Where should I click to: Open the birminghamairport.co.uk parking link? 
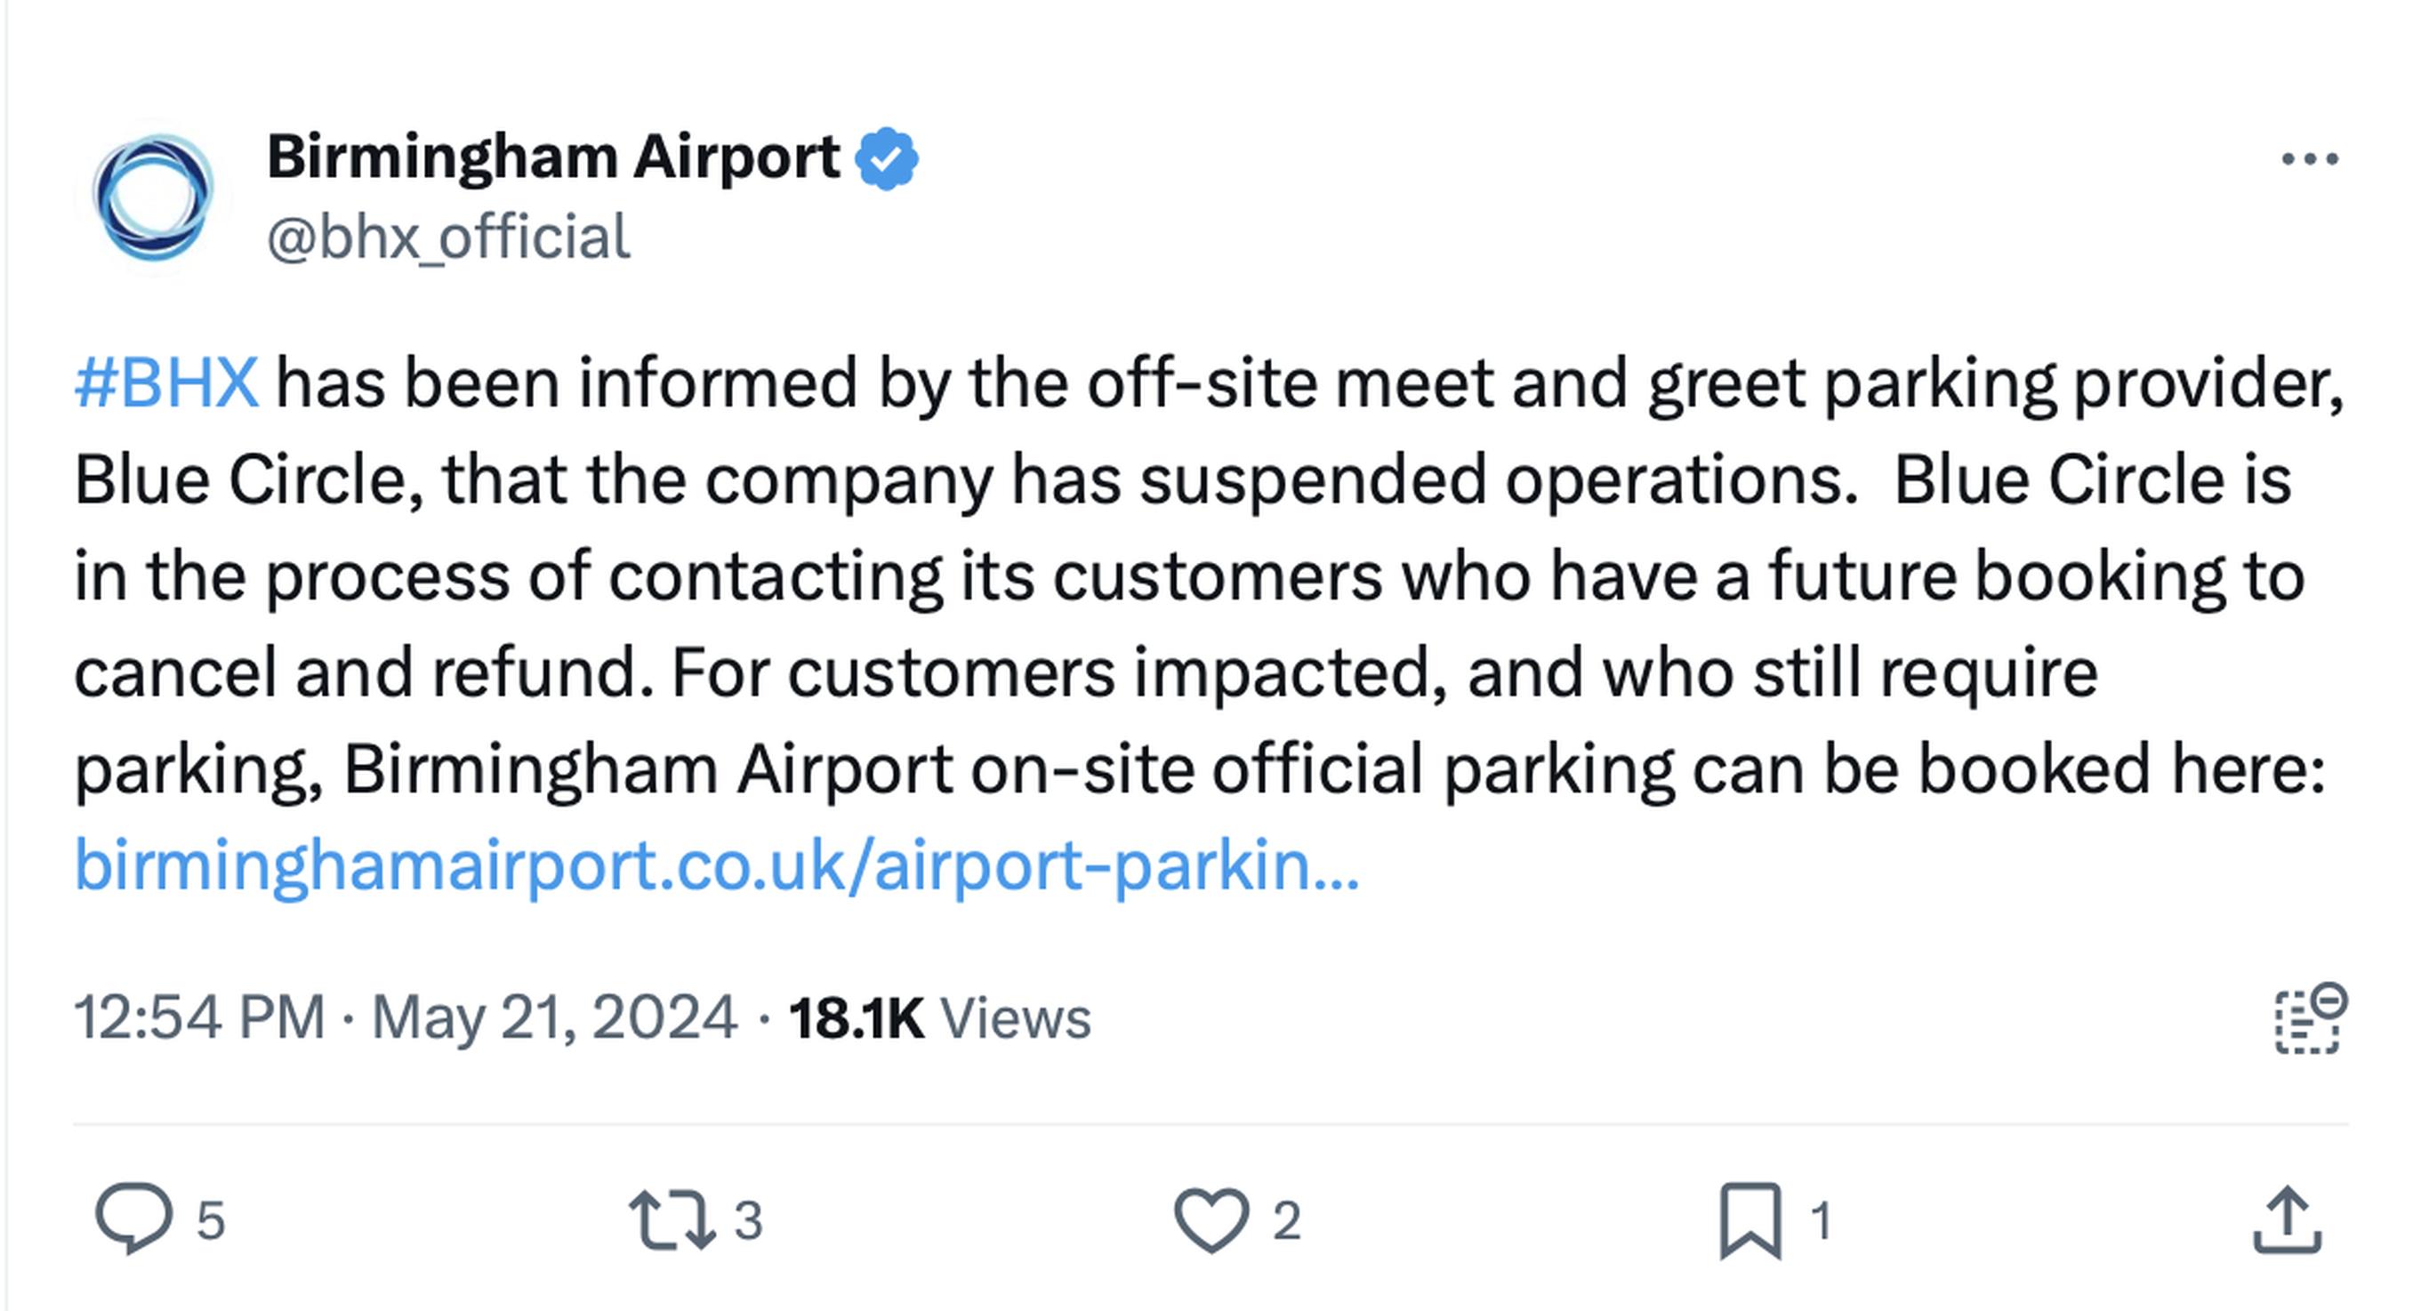pos(716,865)
